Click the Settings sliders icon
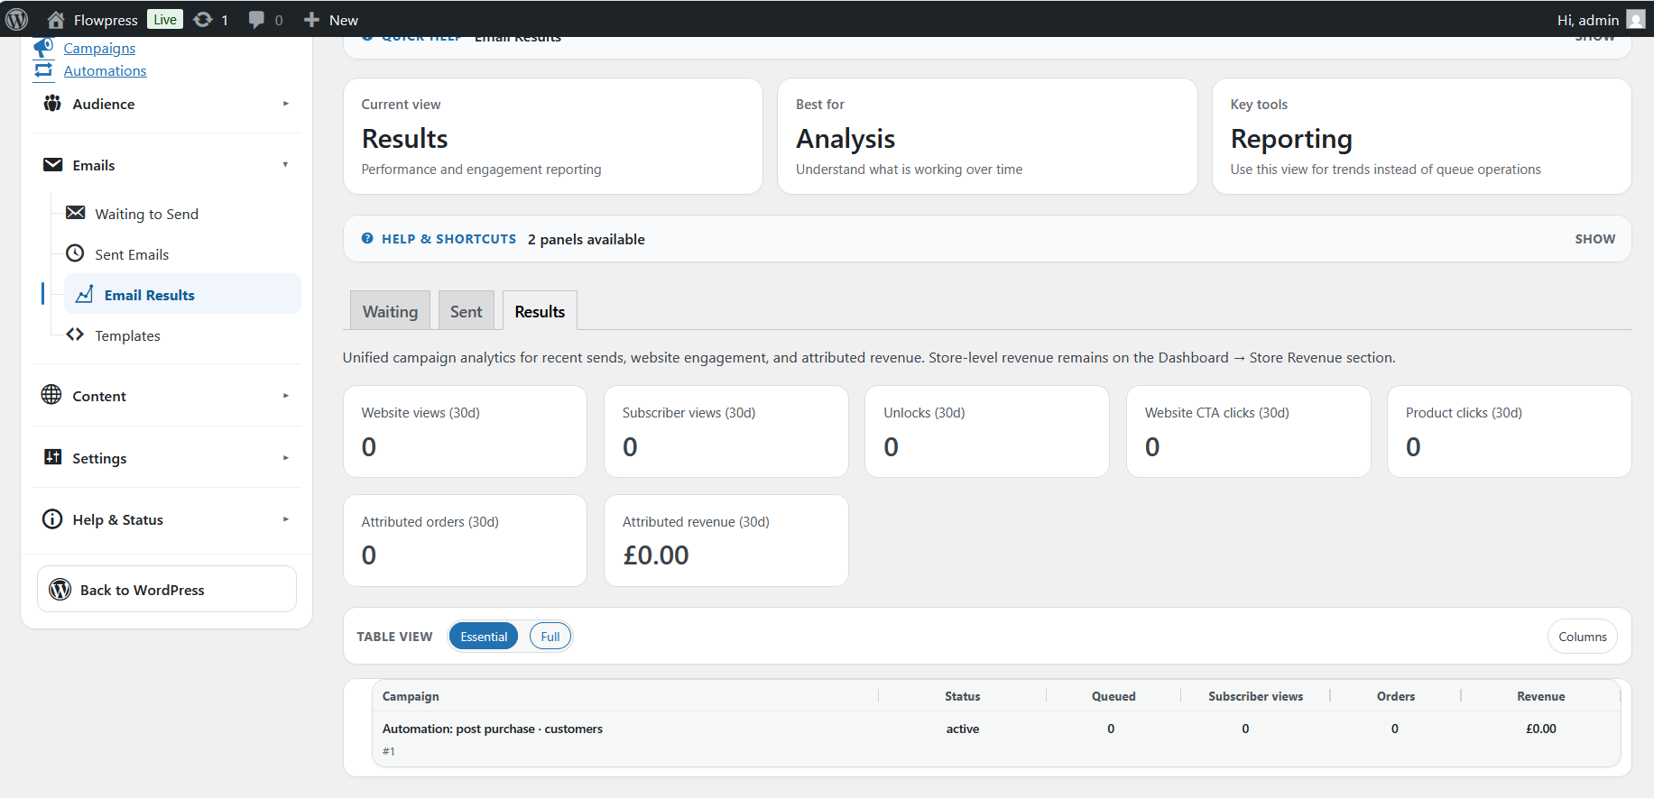The image size is (1654, 798). click(53, 457)
